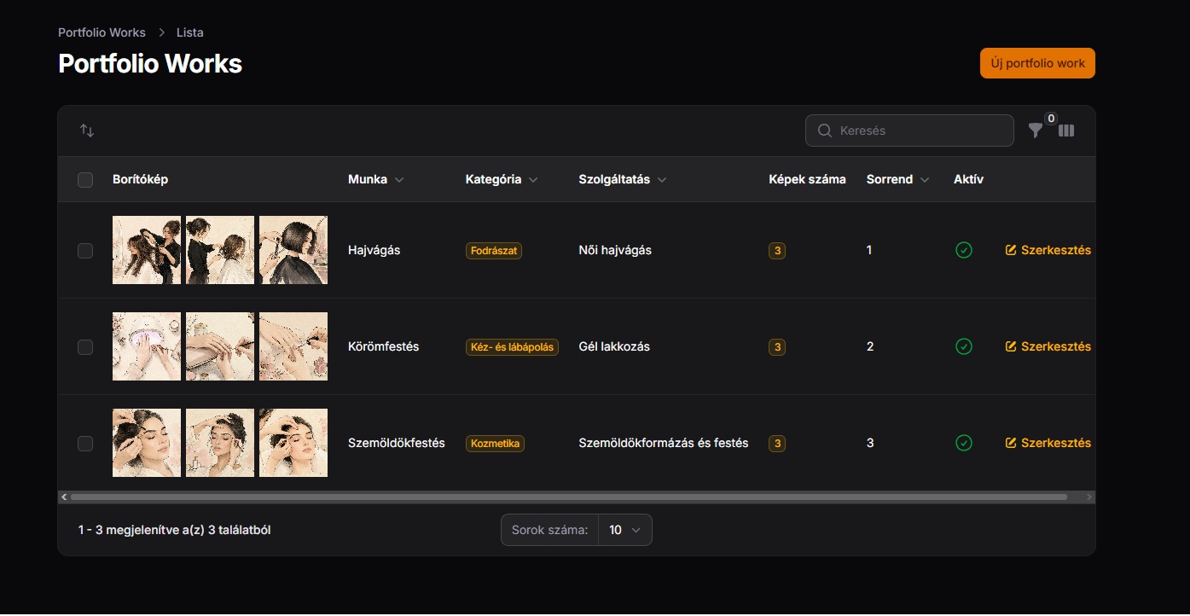1190x616 pixels.
Task: Toggle table columns via the columns icon
Action: (x=1066, y=131)
